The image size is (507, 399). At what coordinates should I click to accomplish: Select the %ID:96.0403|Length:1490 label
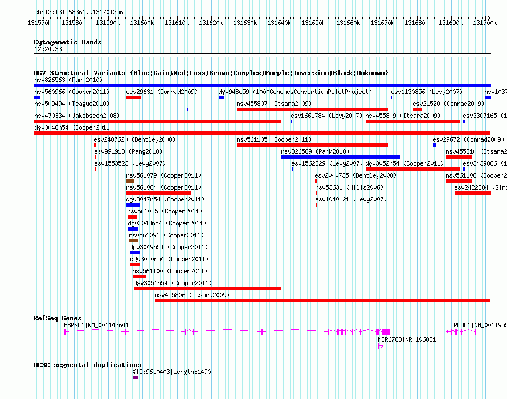pos(171,372)
